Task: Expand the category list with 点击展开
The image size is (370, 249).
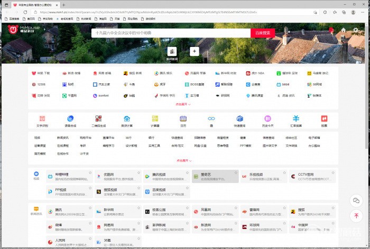Action: pyautogui.click(x=184, y=160)
